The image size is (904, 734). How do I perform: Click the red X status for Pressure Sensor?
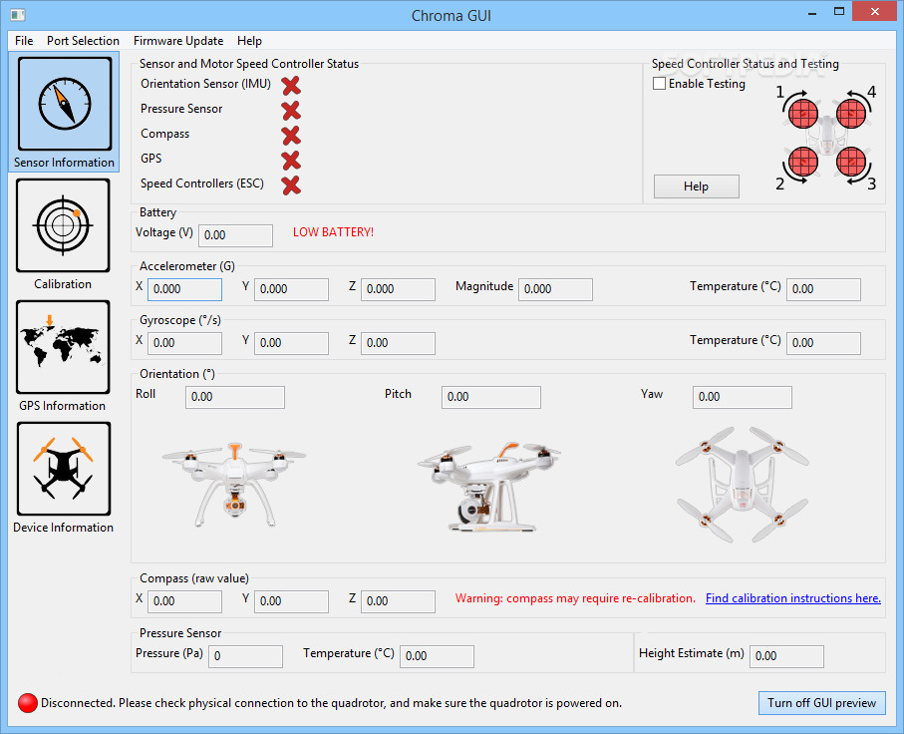coord(291,111)
